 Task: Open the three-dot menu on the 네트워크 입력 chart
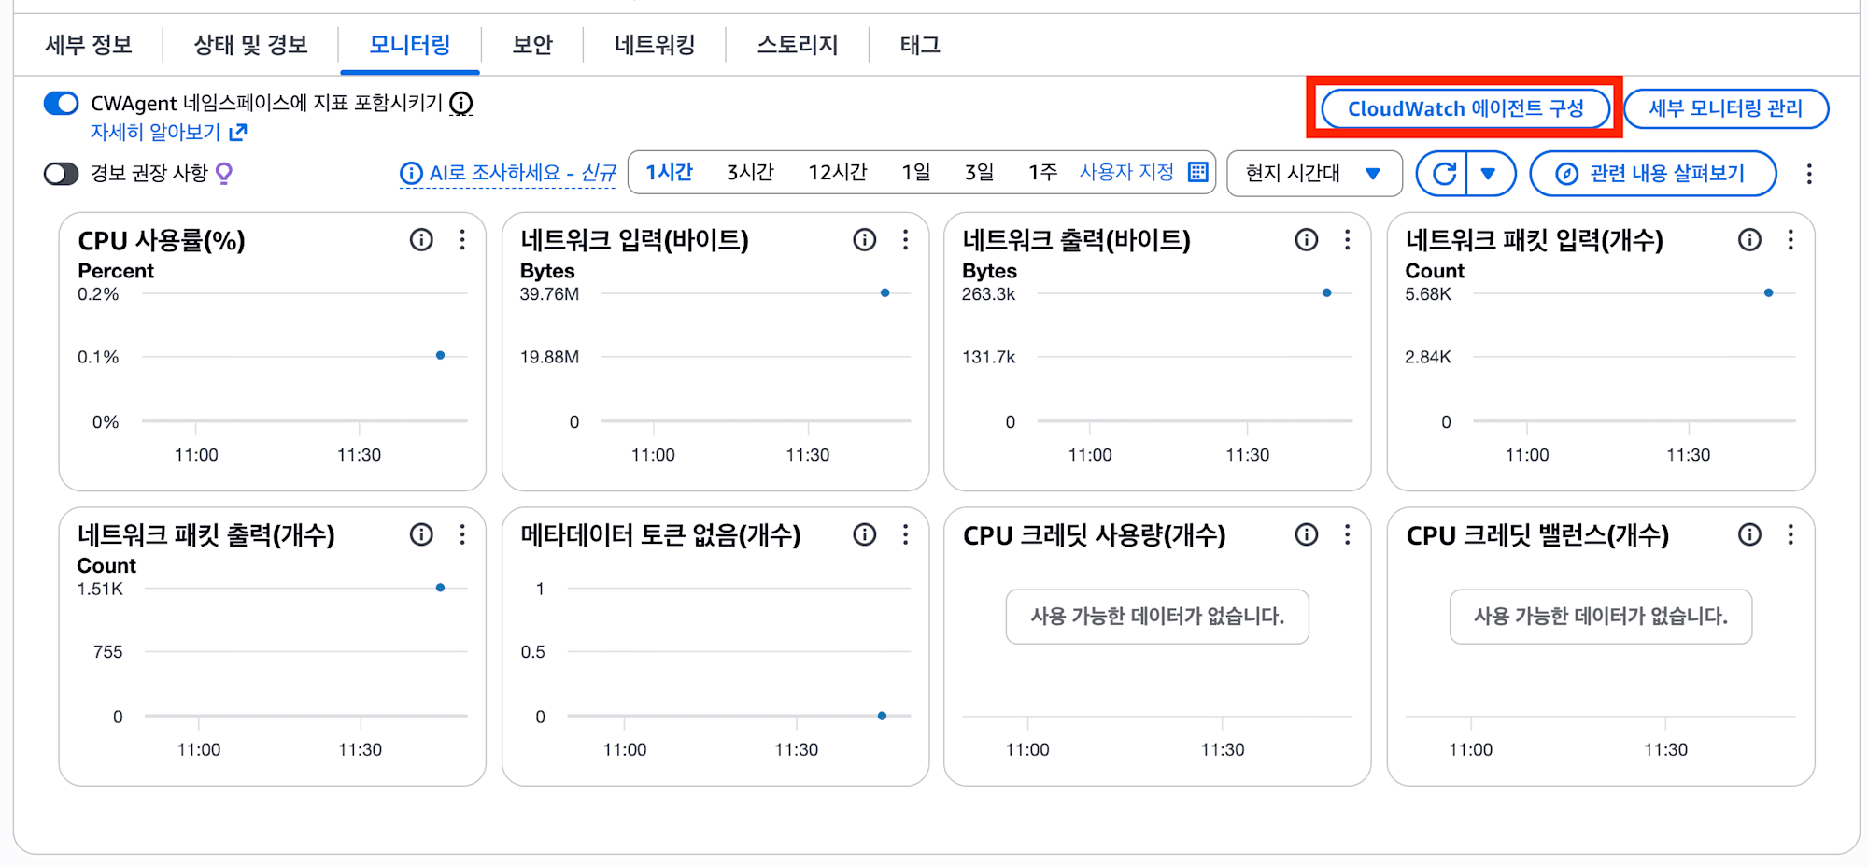pos(905,240)
